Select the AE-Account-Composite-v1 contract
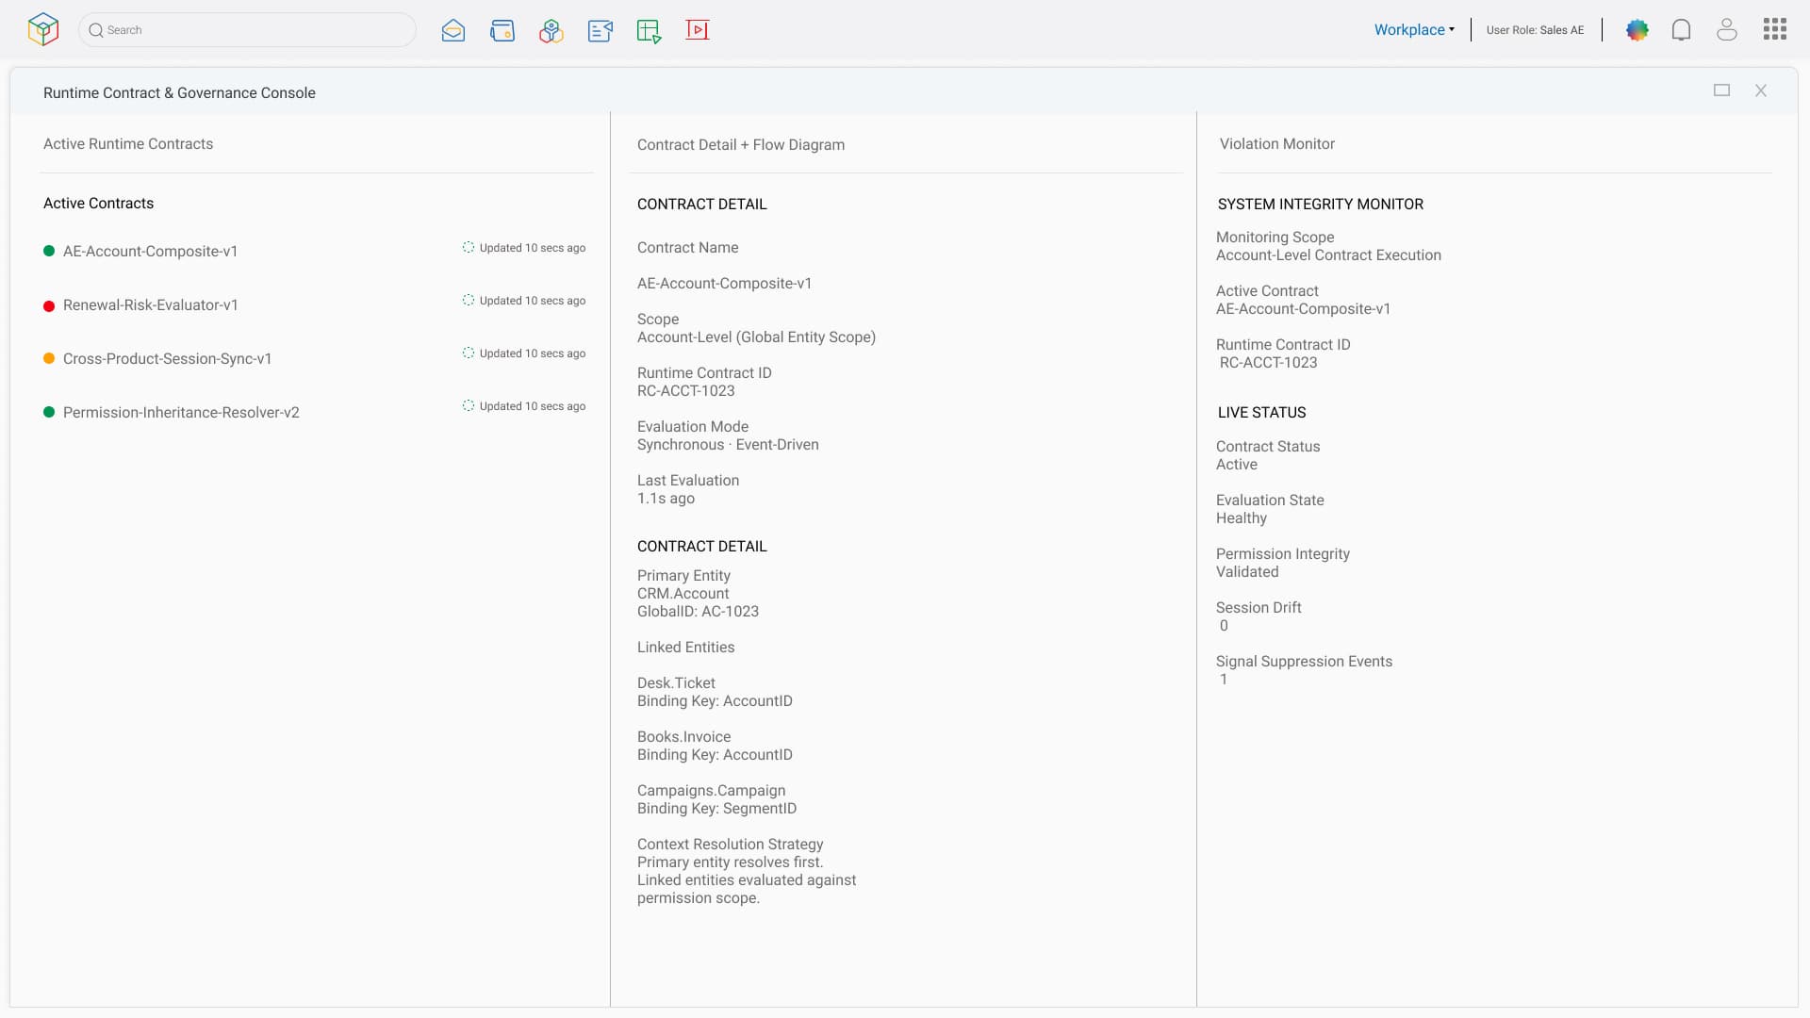Screen dimensions: 1810x1018 coord(149,251)
